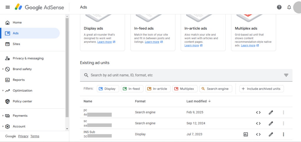Open the hamburger main menu

coord(8,7)
